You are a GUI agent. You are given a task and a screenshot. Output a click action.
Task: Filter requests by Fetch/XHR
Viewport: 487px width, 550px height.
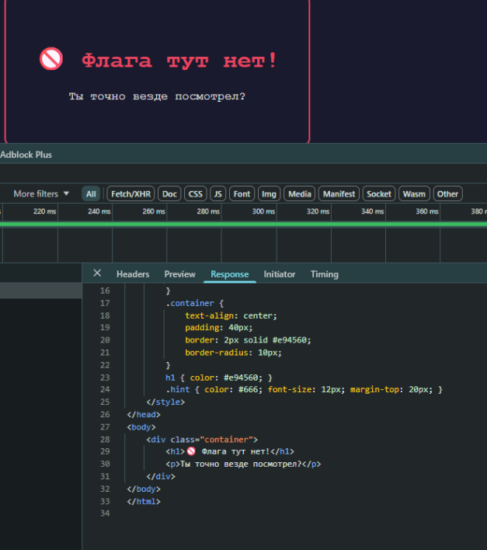pyautogui.click(x=130, y=193)
